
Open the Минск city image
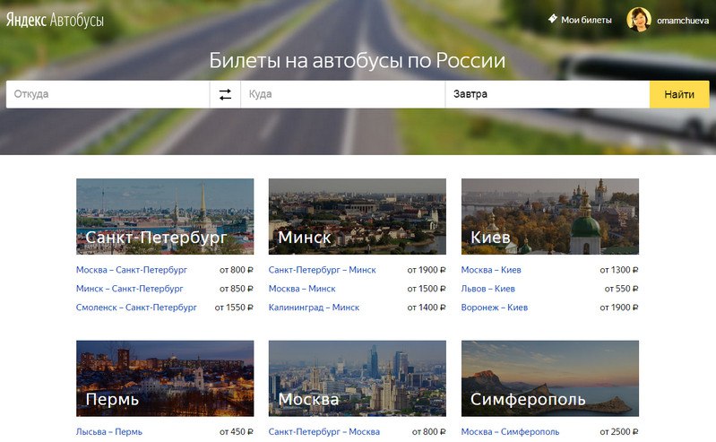[x=357, y=216]
